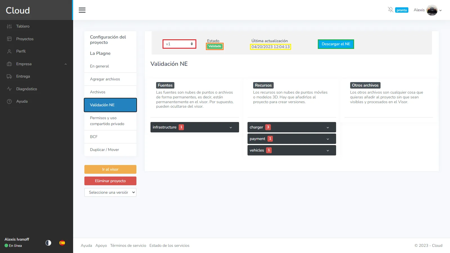450x253 pixels.
Task: Open Términos de servicio footer link
Action: 128,245
